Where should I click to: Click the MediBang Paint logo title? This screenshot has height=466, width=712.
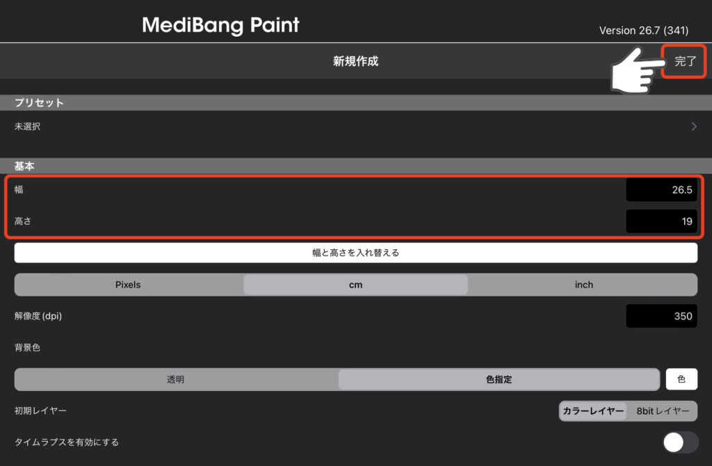pyautogui.click(x=220, y=26)
